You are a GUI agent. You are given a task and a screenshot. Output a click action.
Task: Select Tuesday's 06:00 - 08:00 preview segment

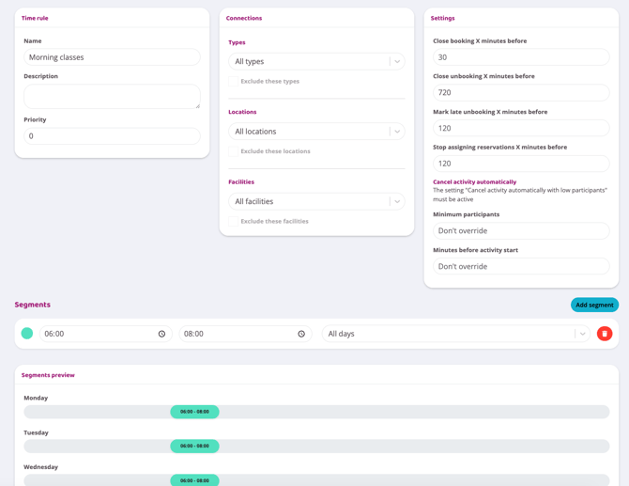coord(194,447)
